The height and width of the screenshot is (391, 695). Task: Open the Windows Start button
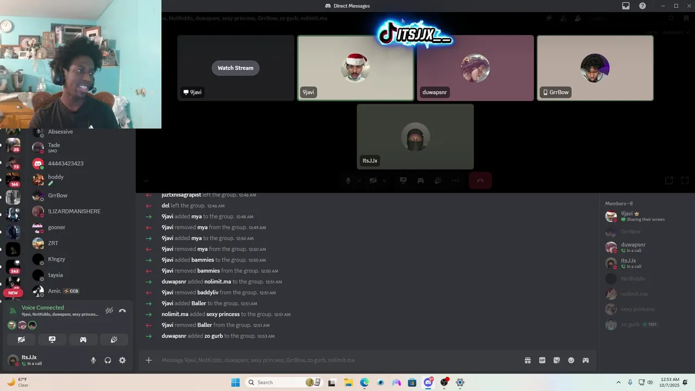pyautogui.click(x=235, y=382)
